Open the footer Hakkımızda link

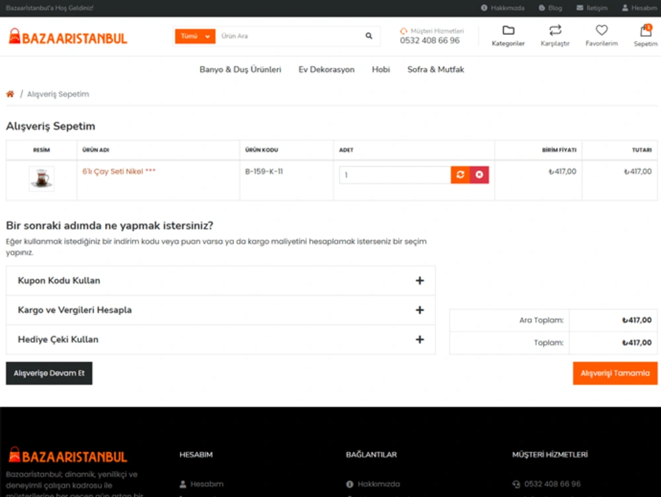pyautogui.click(x=373, y=484)
